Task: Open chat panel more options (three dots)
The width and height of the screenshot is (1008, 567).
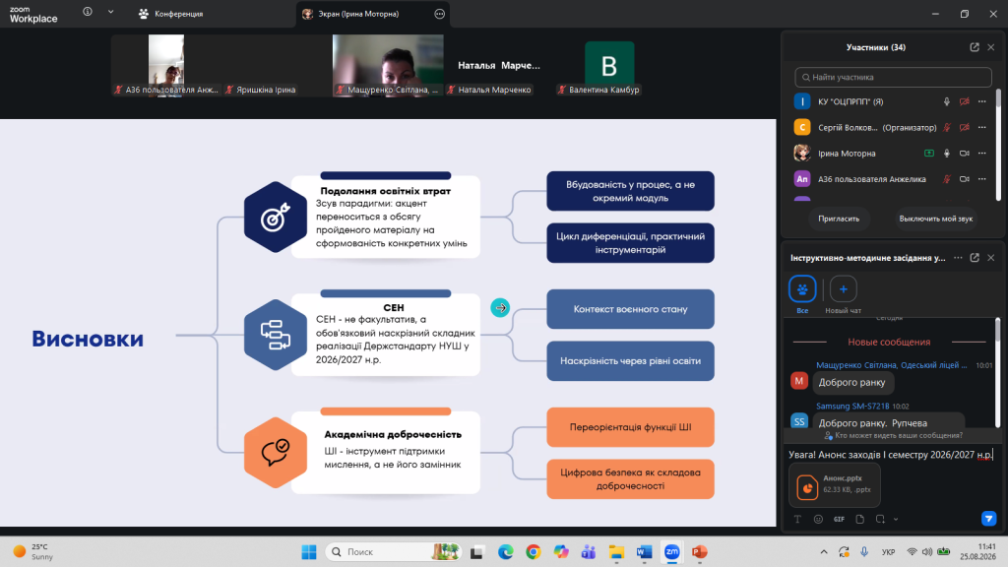Action: tap(958, 258)
